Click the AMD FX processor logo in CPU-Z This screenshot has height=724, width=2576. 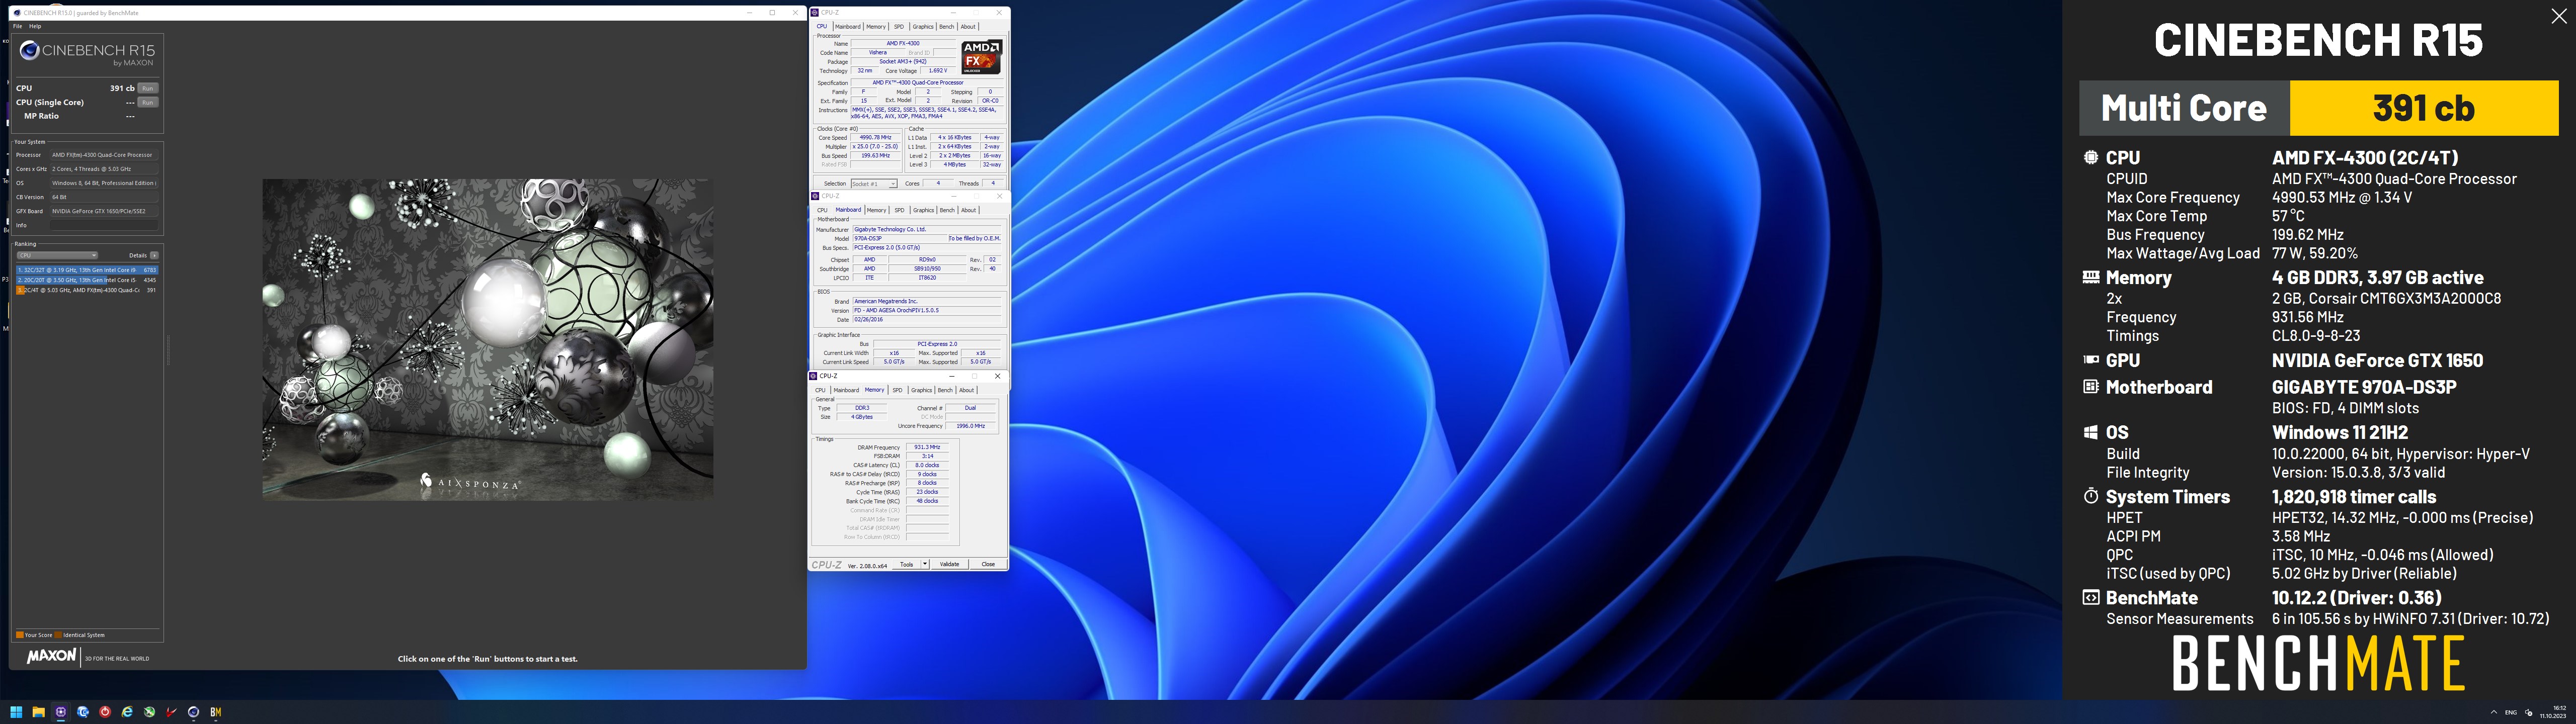pyautogui.click(x=981, y=57)
